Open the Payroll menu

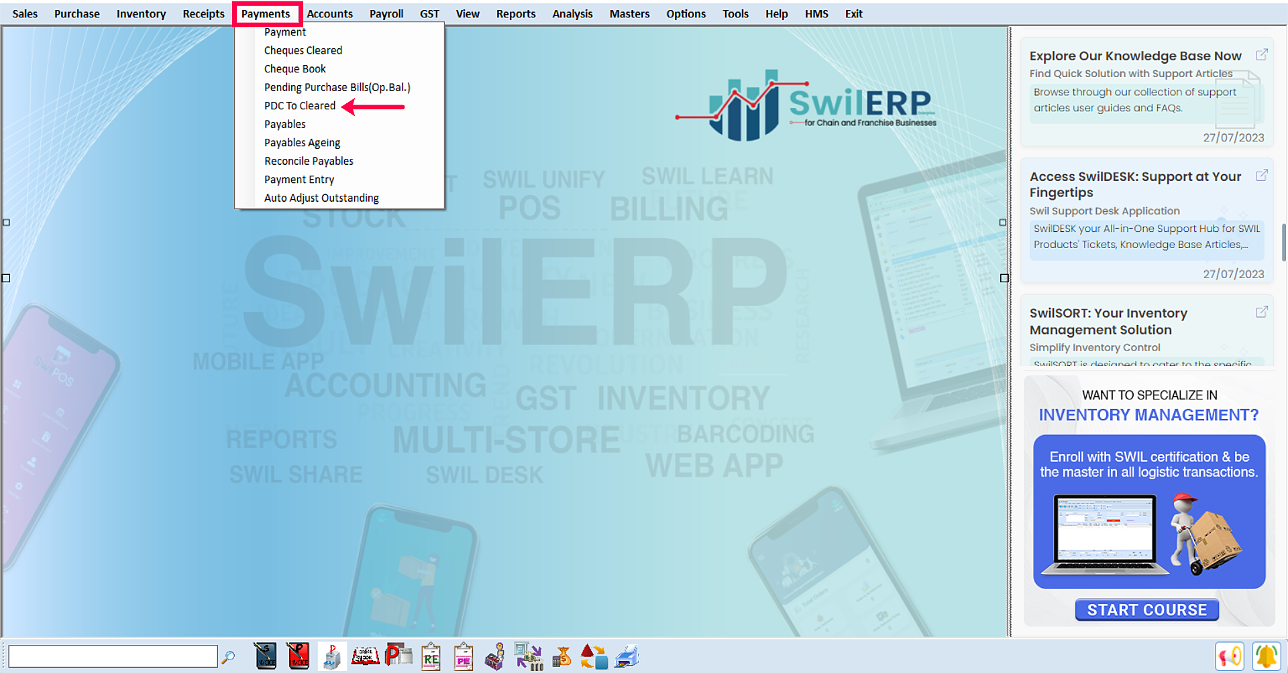click(x=386, y=13)
